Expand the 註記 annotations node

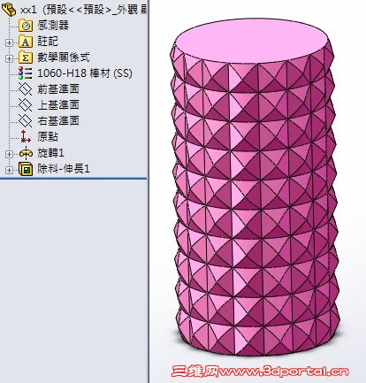click(9, 42)
